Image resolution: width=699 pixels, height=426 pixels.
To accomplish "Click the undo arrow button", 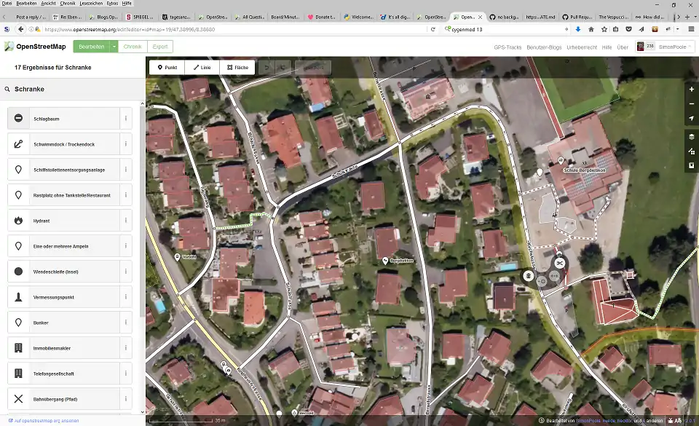I will (x=267, y=67).
